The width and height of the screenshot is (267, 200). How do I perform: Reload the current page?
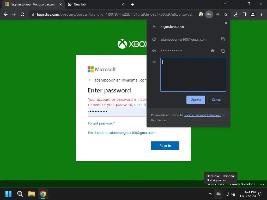tap(22, 15)
